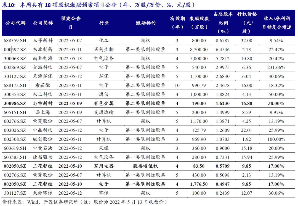Viewport: 298px width, 206px height.
Task: Click the 公司简称 column header
Action: [43, 23]
